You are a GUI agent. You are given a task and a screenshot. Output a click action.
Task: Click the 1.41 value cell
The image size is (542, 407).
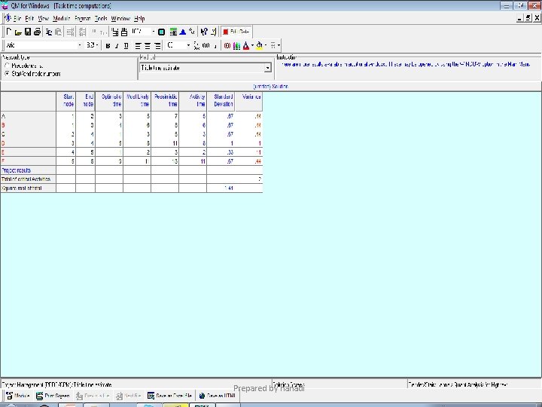point(221,188)
